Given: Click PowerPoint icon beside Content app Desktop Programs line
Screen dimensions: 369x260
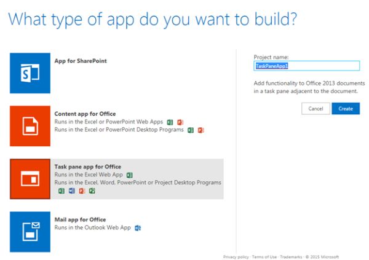Looking at the screenshot, I should 200,130.
